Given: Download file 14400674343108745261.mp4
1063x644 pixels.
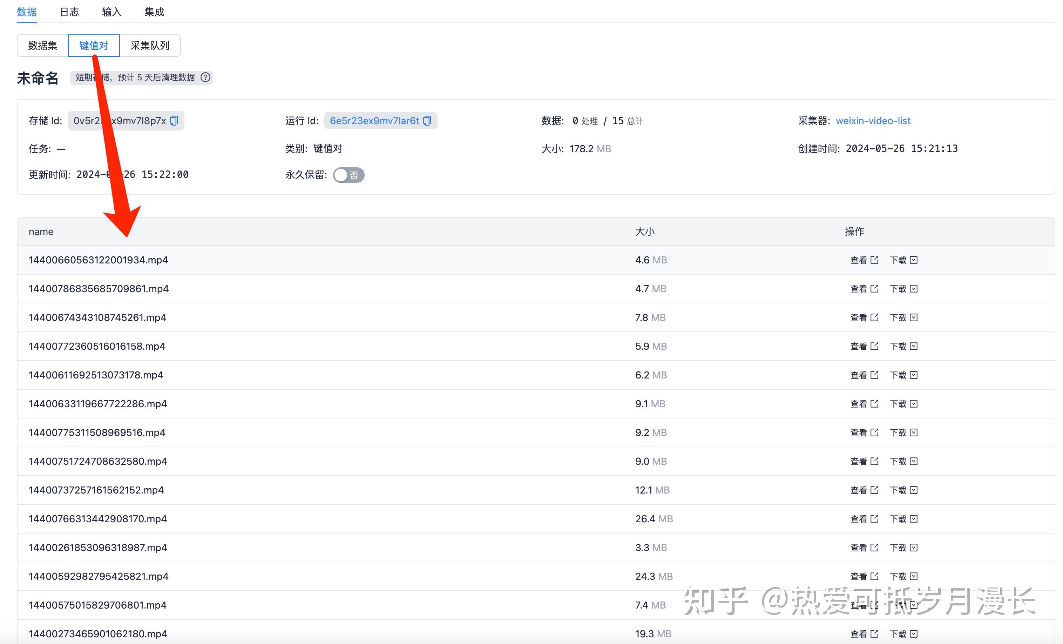Looking at the screenshot, I should click(x=903, y=318).
